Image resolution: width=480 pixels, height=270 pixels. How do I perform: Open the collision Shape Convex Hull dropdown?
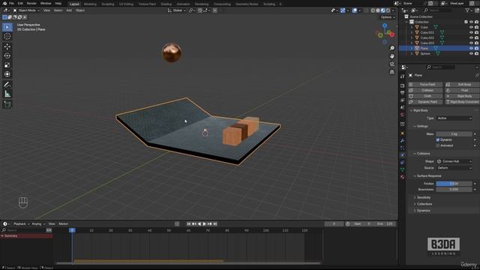coord(454,161)
